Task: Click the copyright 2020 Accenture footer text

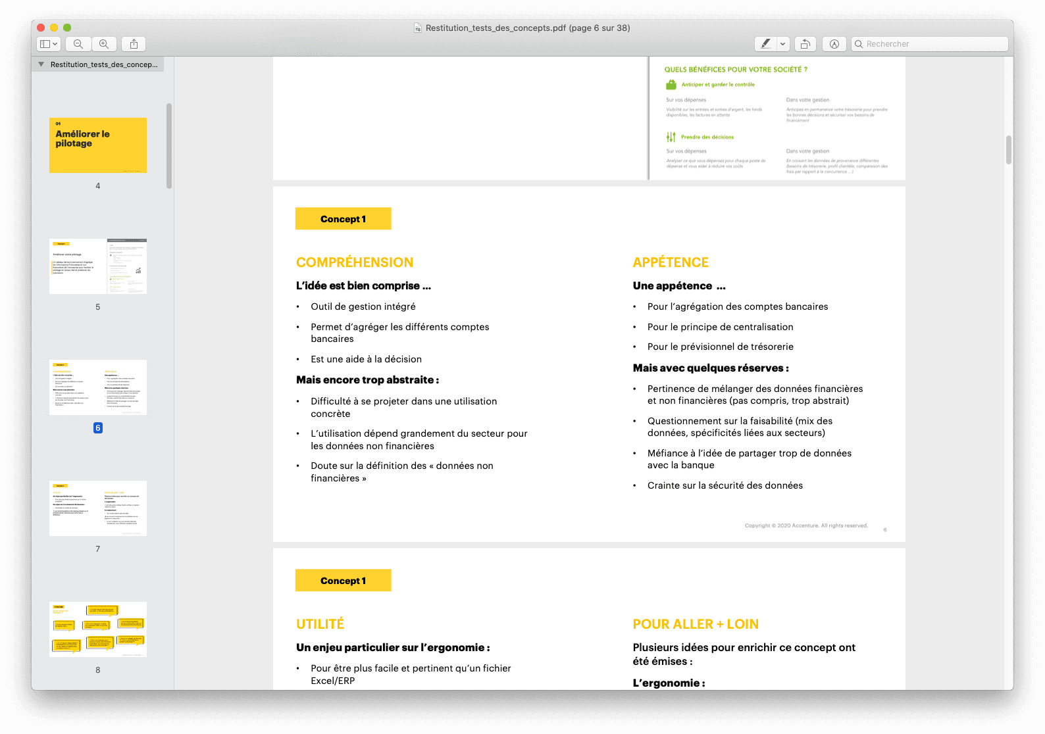Action: click(806, 526)
